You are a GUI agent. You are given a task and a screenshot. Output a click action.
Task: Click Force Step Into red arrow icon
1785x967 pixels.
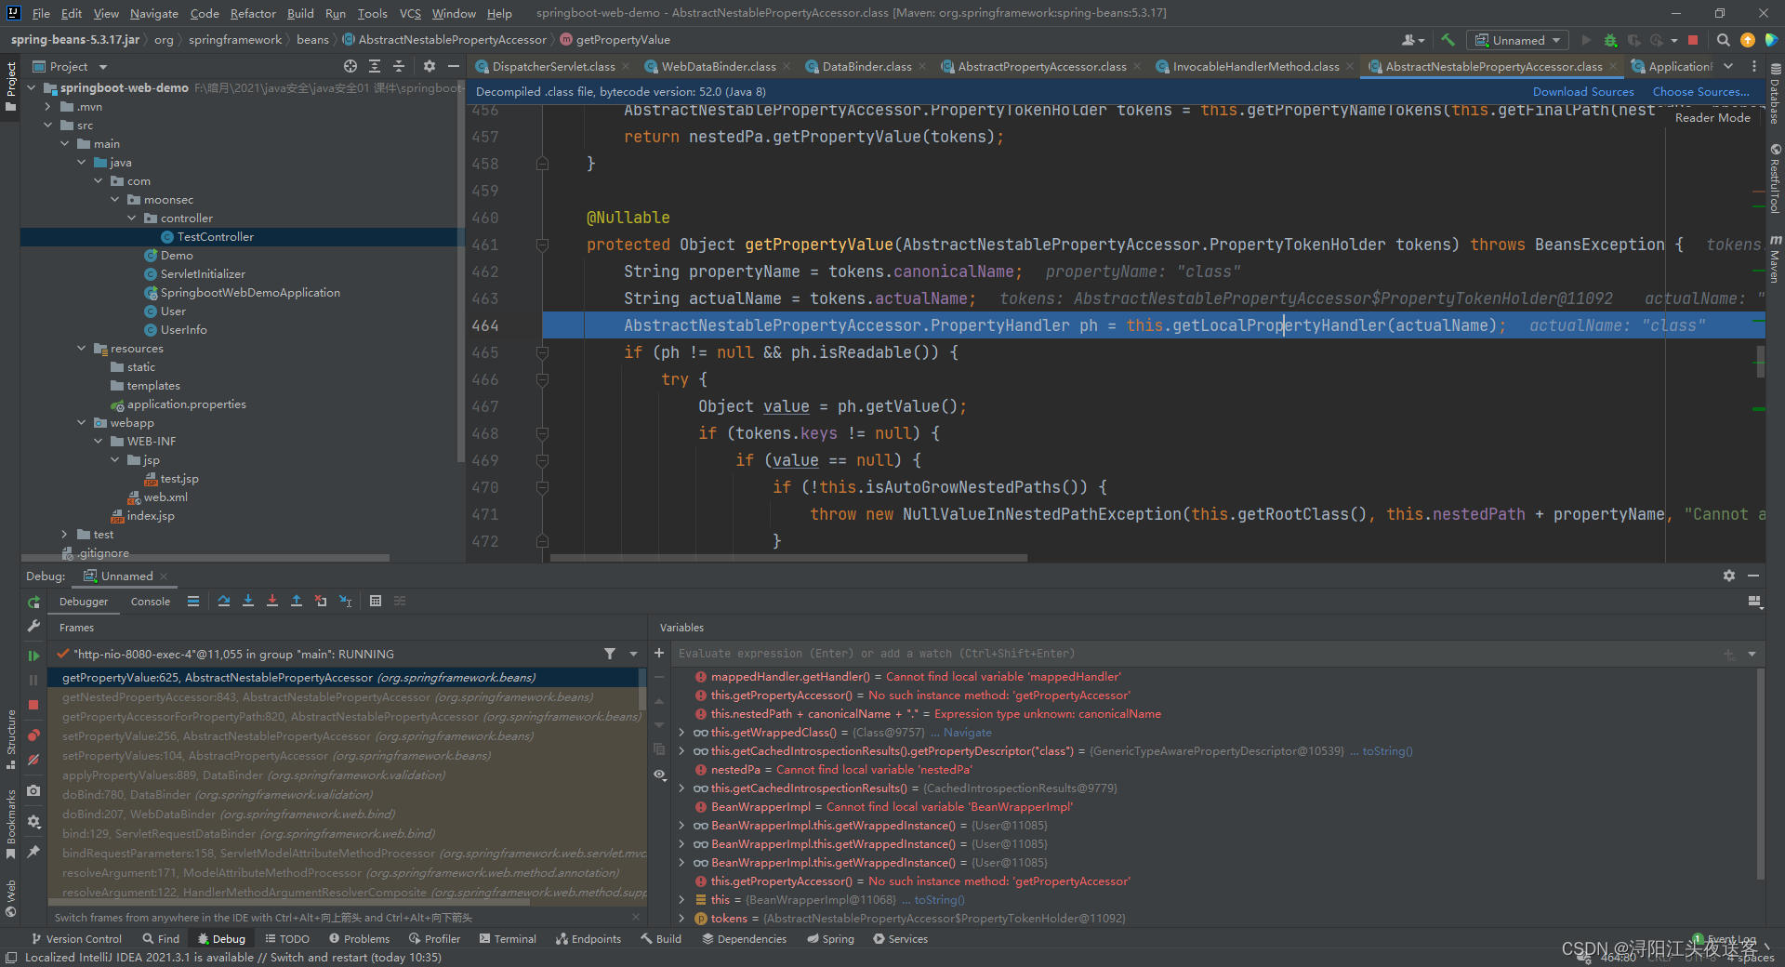pyautogui.click(x=272, y=601)
